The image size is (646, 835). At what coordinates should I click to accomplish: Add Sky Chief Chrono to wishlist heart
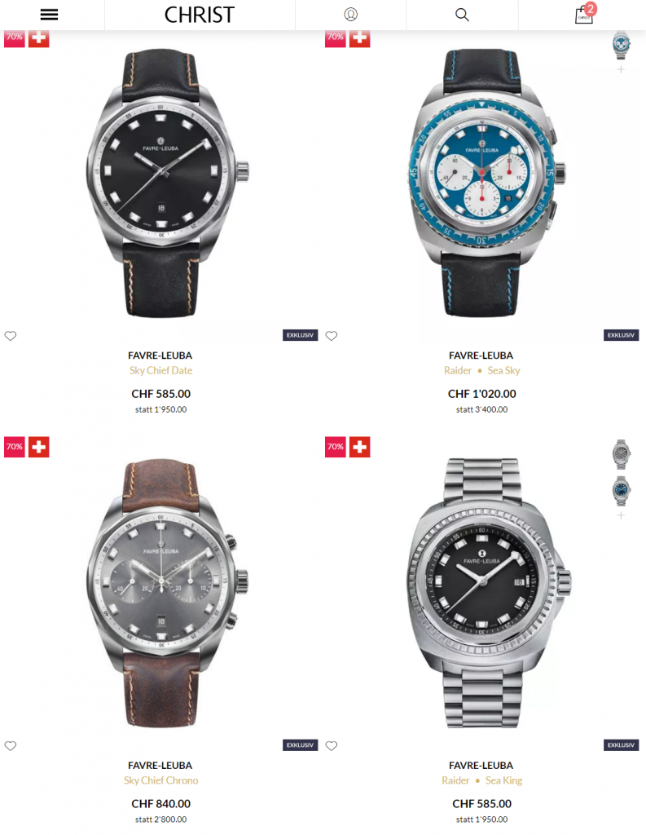11,745
